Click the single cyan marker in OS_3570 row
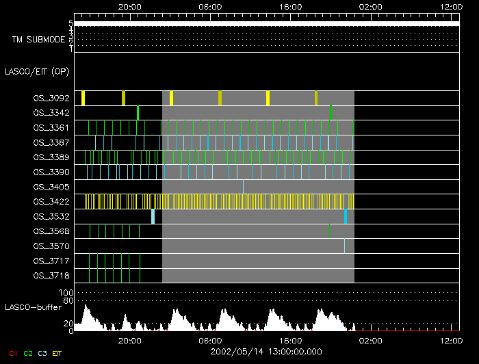 pyautogui.click(x=345, y=246)
